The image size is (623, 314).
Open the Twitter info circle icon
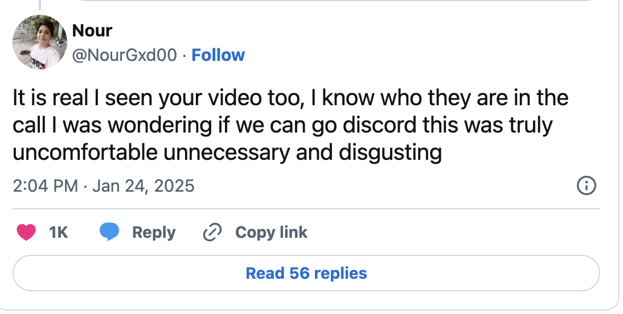tap(587, 185)
